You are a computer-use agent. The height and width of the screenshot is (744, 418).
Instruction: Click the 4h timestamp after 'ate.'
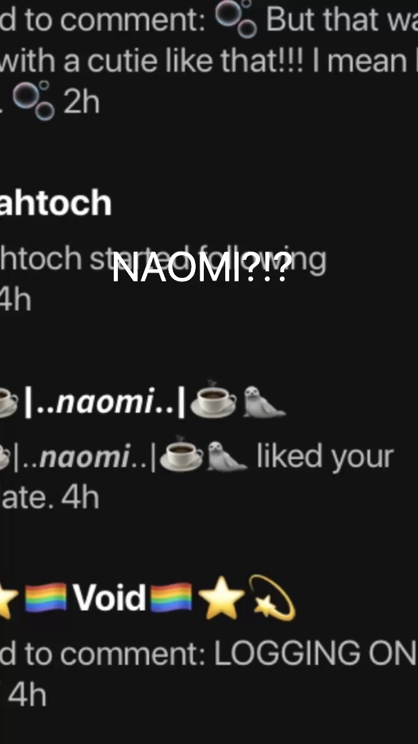(80, 498)
